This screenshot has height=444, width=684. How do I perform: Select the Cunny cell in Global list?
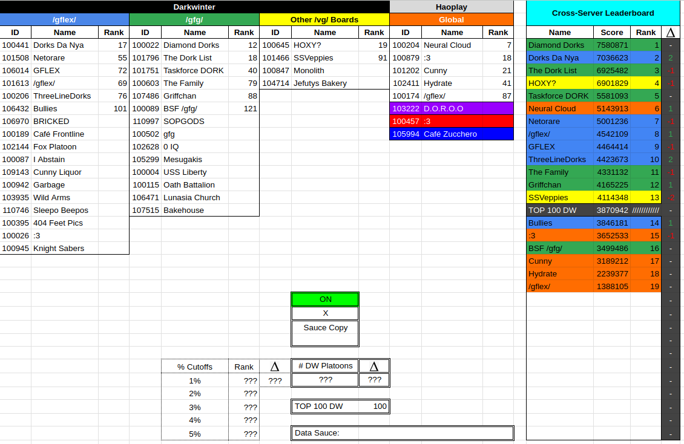452,71
